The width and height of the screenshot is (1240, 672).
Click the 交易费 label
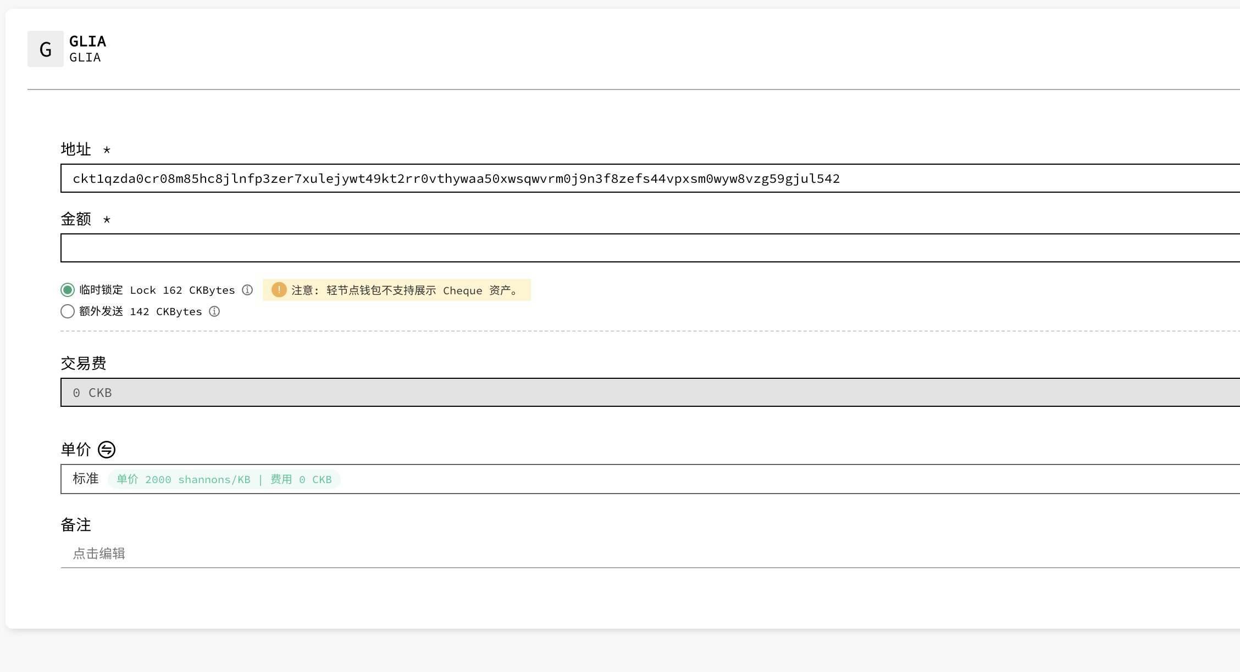pos(84,363)
